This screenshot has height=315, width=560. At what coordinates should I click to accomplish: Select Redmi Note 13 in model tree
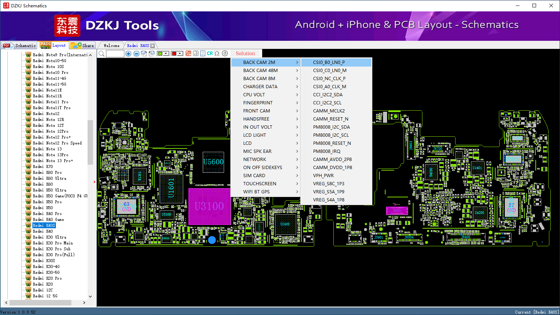[x=47, y=149]
